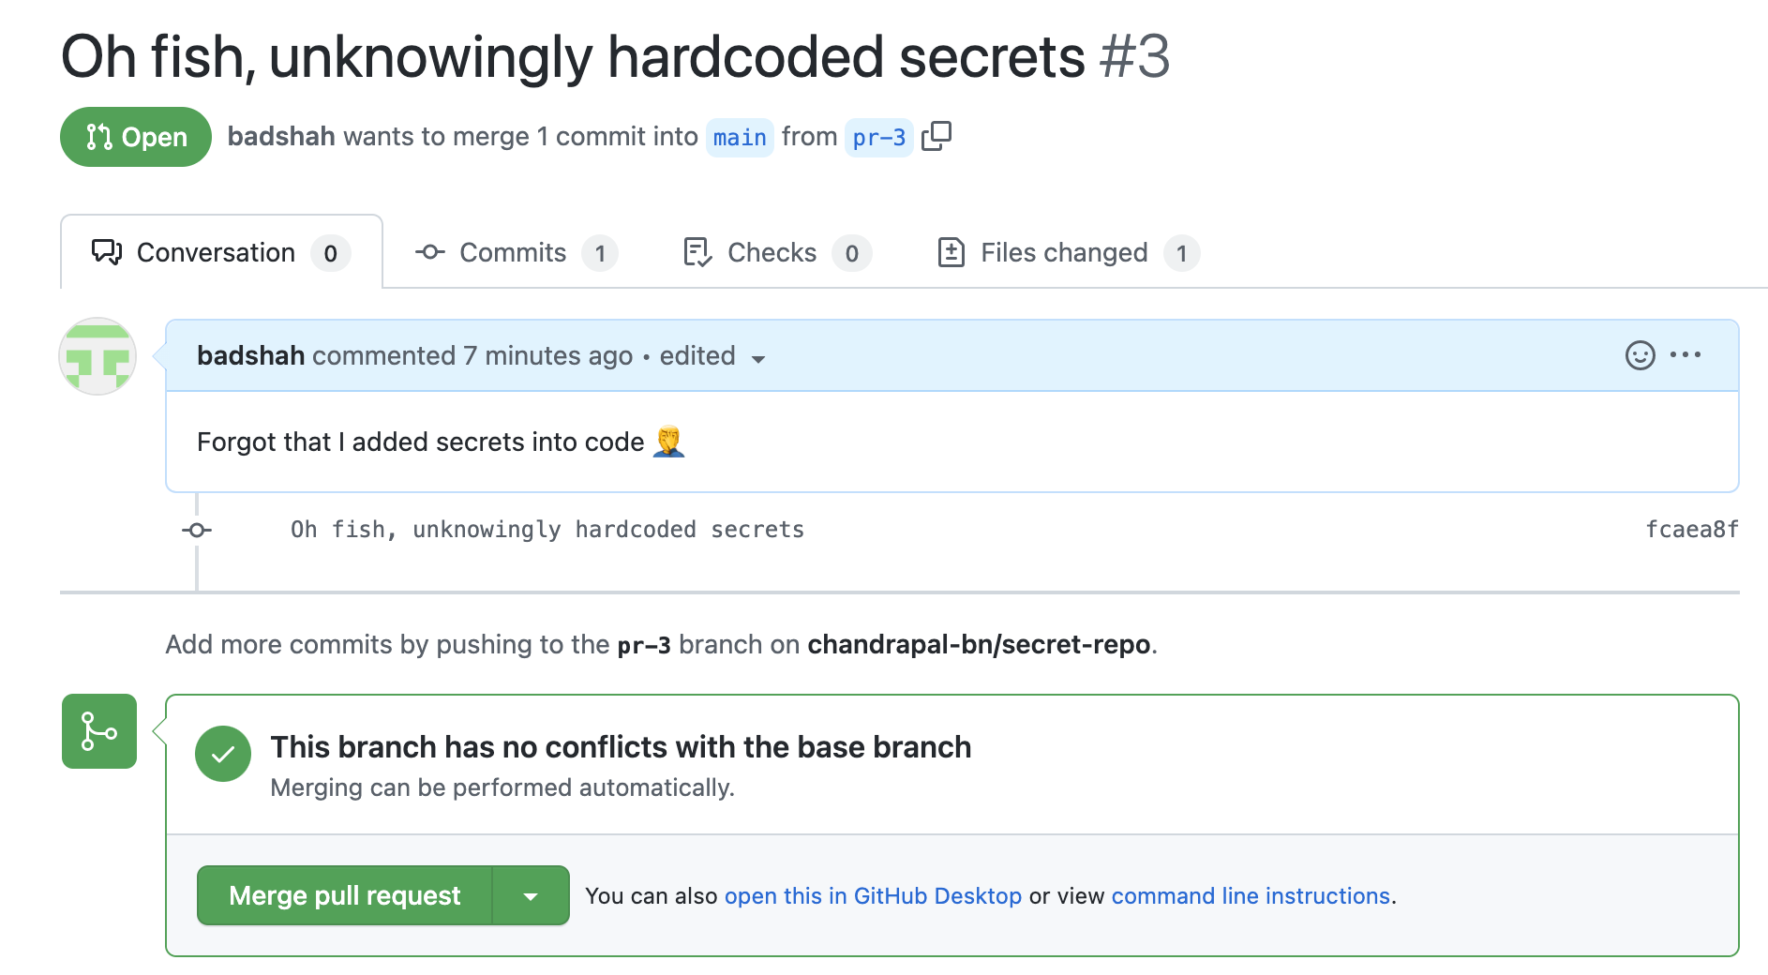This screenshot has width=1768, height=975.
Task: Open this in GitHub Desktop
Action: coord(873,895)
